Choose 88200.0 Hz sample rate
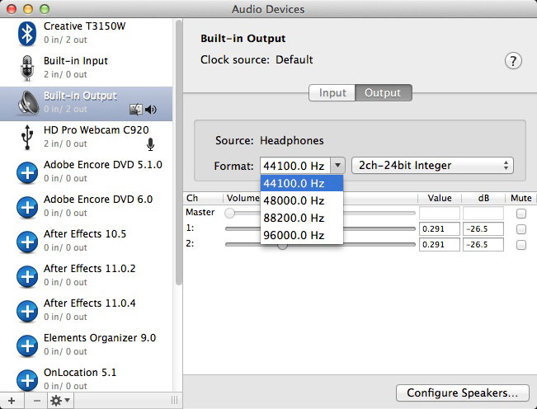 pyautogui.click(x=302, y=218)
